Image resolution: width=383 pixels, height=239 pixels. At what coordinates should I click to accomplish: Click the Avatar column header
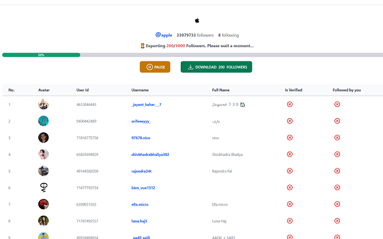pos(44,90)
